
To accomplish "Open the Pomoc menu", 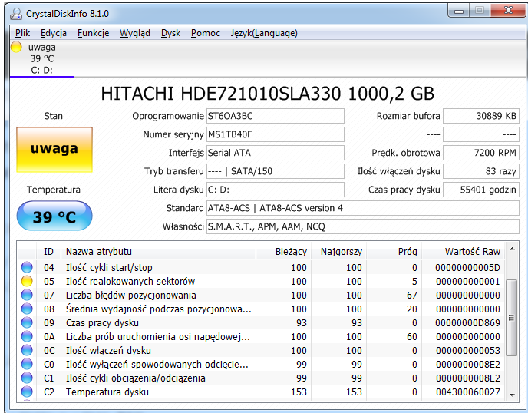I will click(x=206, y=33).
